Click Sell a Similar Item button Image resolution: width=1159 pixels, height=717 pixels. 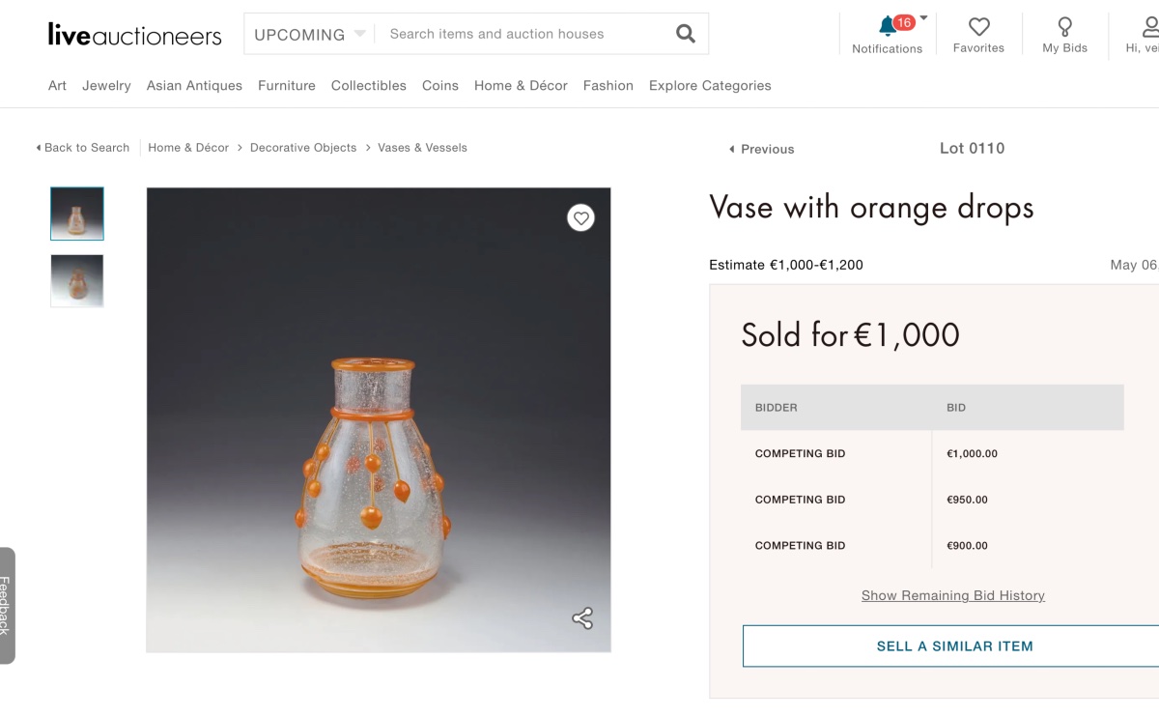coord(953,646)
